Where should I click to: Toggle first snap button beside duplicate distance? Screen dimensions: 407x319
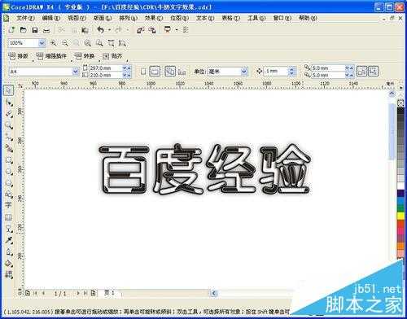pos(361,72)
